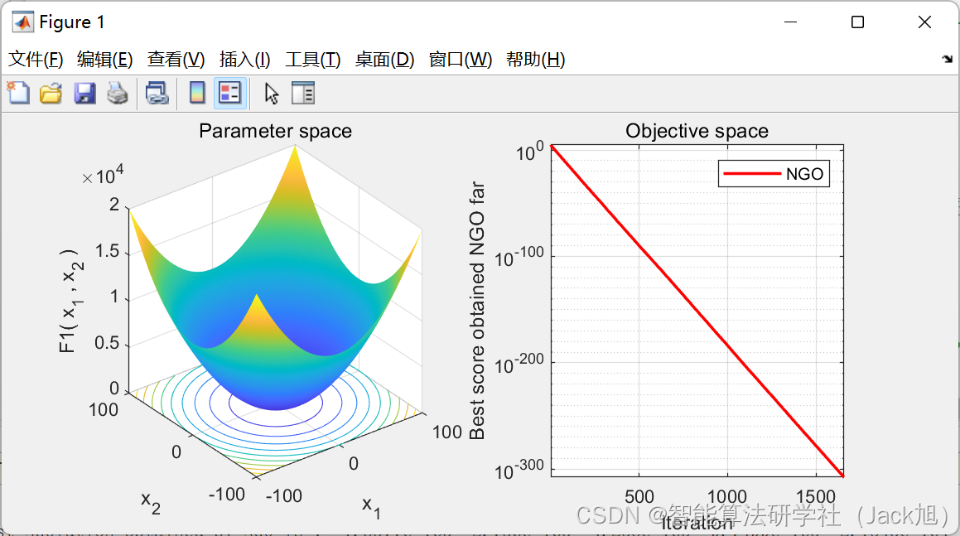The image size is (960, 536).
Task: Click the Objective space title
Action: [x=697, y=131]
